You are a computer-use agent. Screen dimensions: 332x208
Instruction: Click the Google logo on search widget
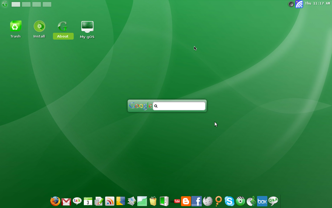click(x=140, y=106)
